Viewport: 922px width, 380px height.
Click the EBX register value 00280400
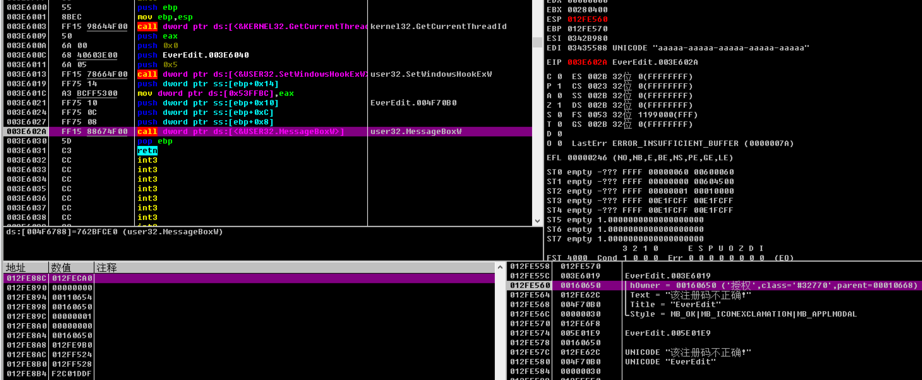tap(587, 10)
